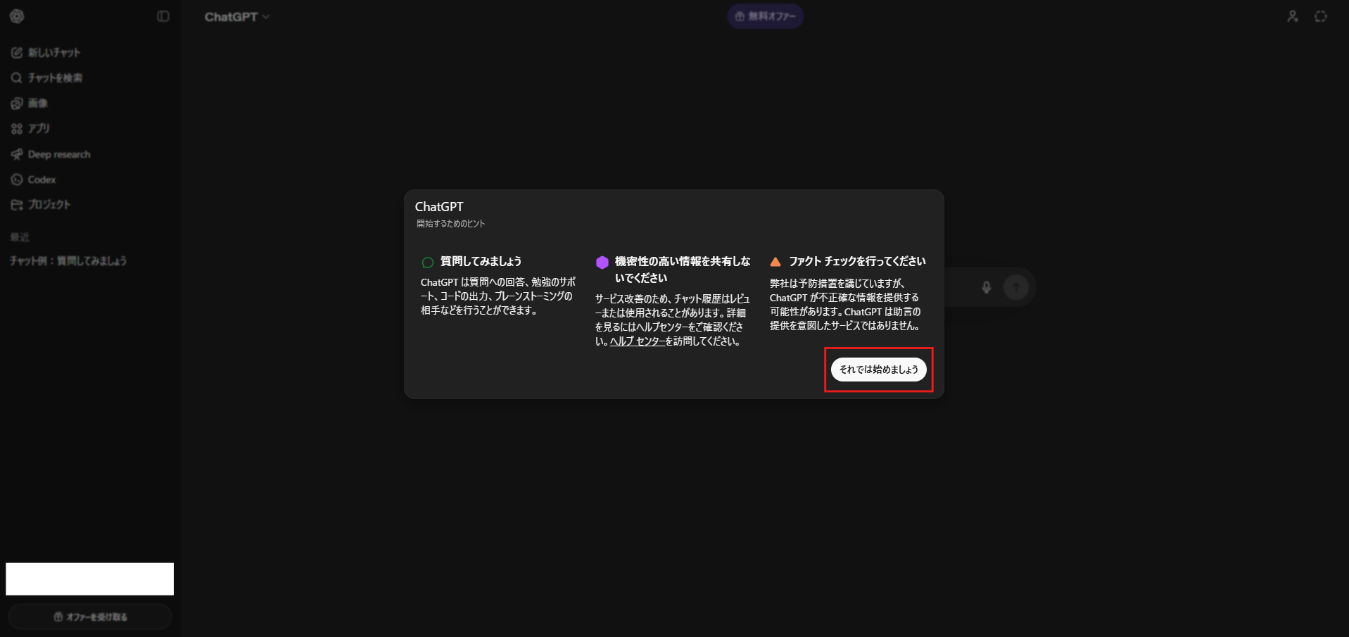Click the 無料オファー pill button at top

click(x=766, y=16)
